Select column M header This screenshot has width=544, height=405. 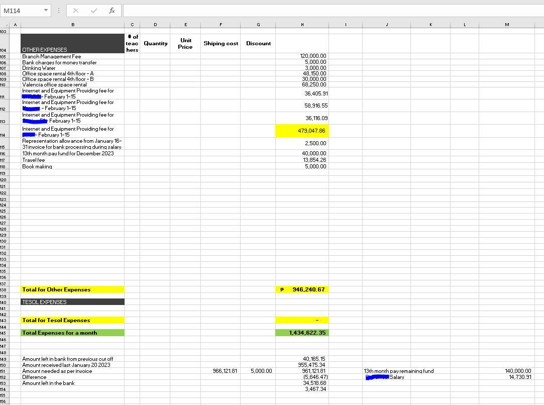[507, 25]
